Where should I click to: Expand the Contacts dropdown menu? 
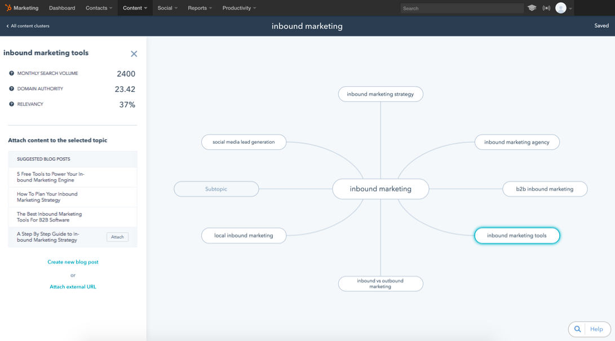[99, 8]
